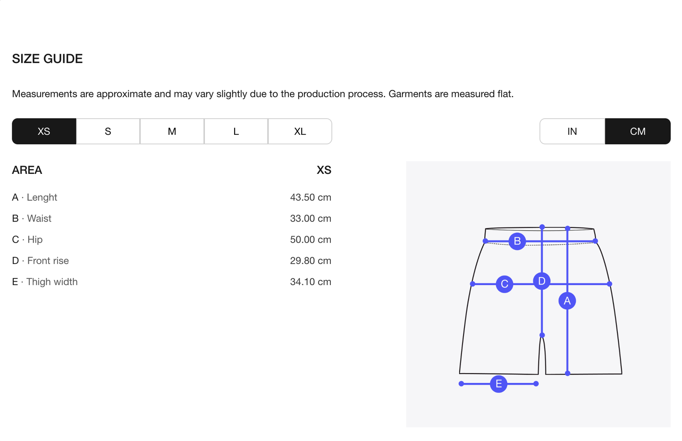
Task: Click the A length marker on diagram
Action: click(x=567, y=301)
